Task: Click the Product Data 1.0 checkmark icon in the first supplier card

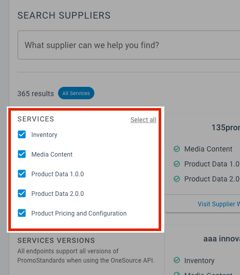Action: pyautogui.click(x=177, y=164)
